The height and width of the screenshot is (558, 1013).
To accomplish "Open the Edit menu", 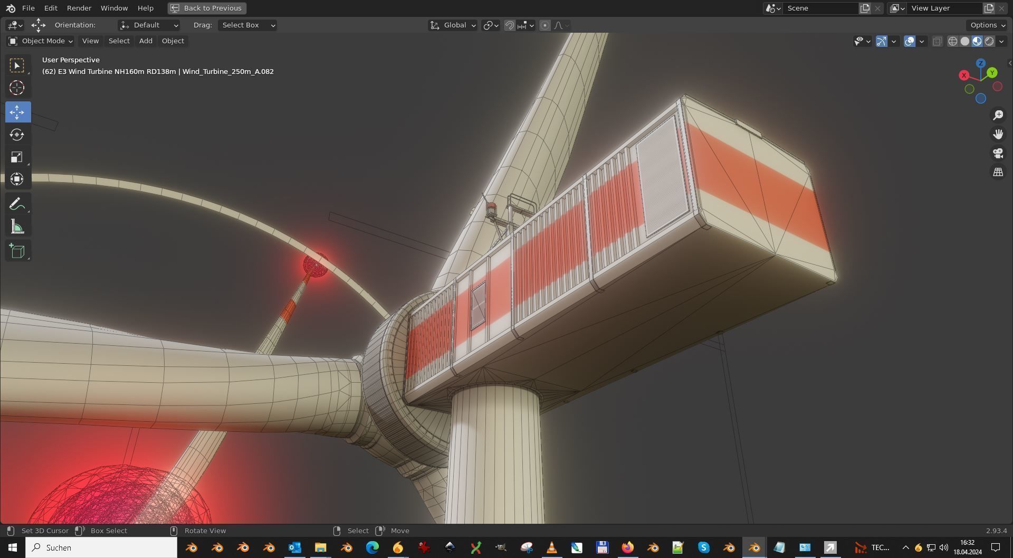I will 51,8.
